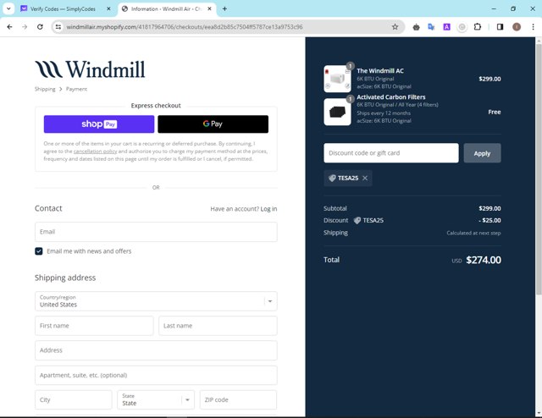Open Country/region dropdown
This screenshot has height=418, width=542.
click(156, 301)
